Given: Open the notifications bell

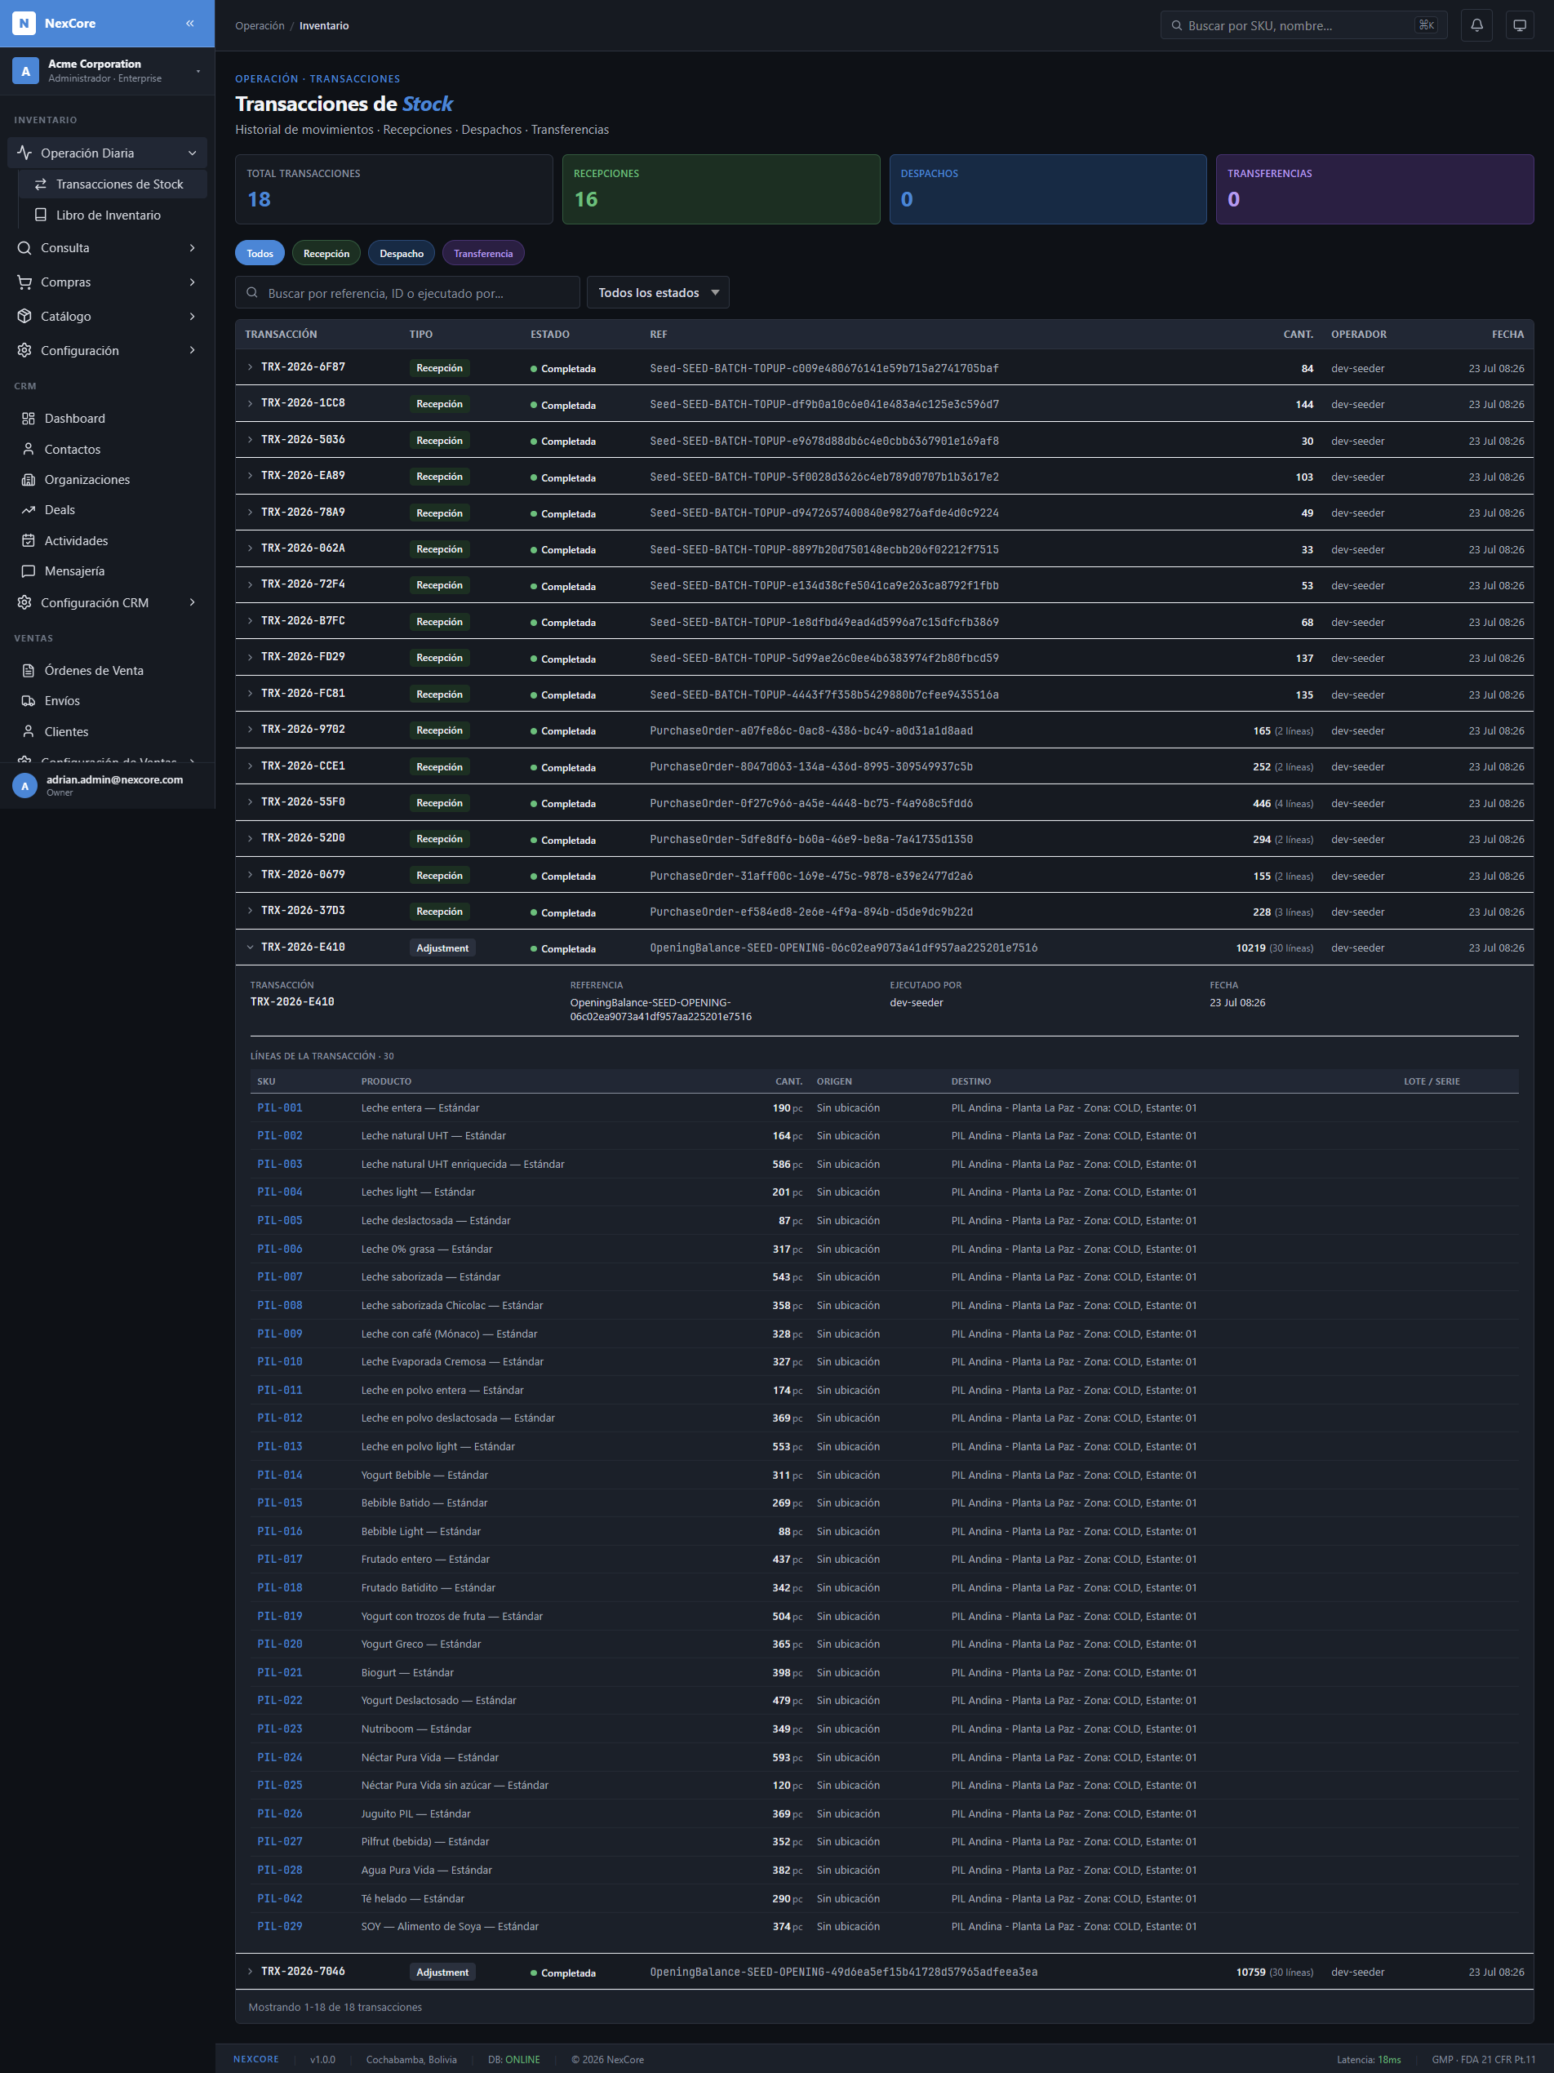Looking at the screenshot, I should coord(1476,25).
